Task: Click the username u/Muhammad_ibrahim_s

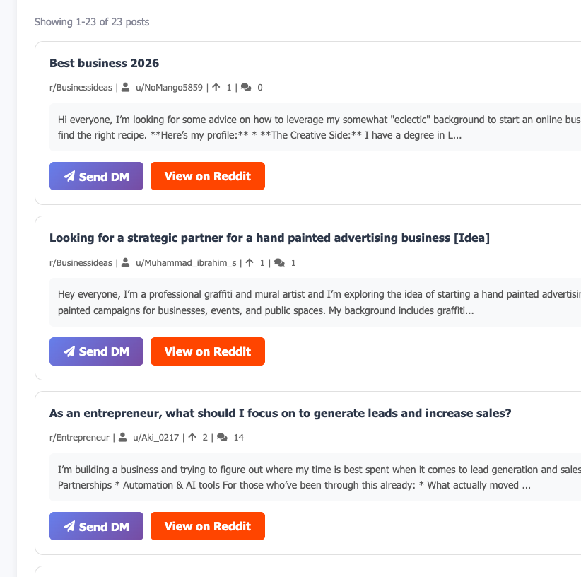Action: (x=186, y=263)
